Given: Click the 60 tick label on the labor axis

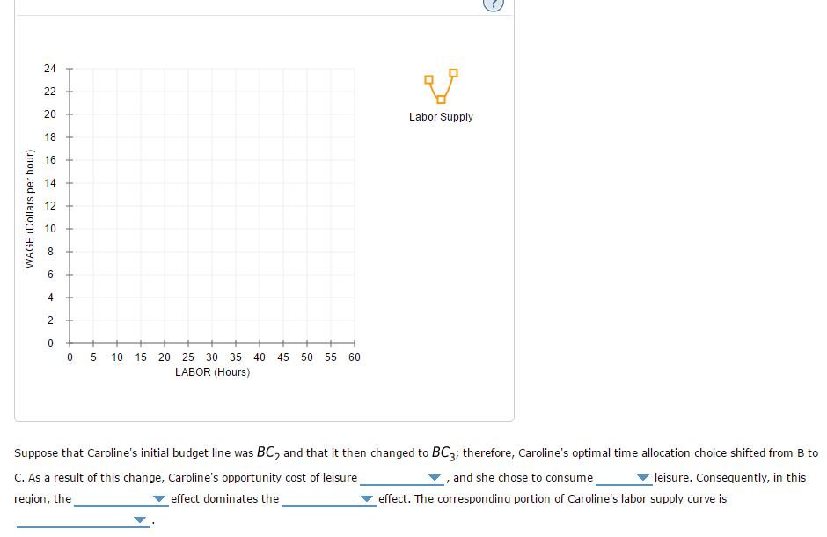Looking at the screenshot, I should point(355,357).
